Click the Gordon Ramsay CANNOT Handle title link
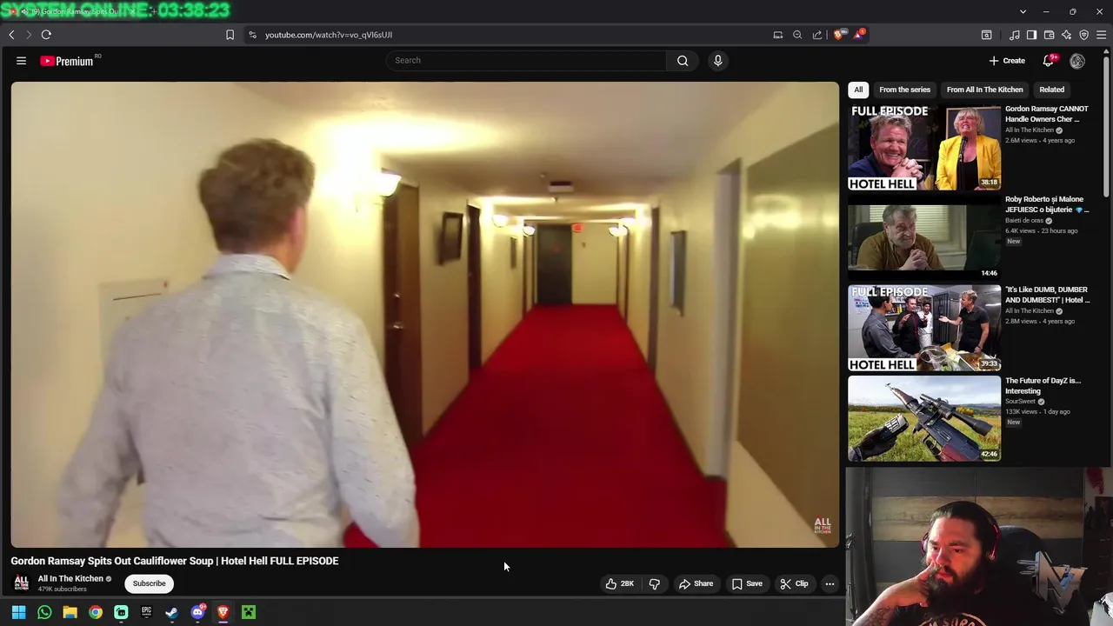This screenshot has height=626, width=1113. (x=1047, y=114)
